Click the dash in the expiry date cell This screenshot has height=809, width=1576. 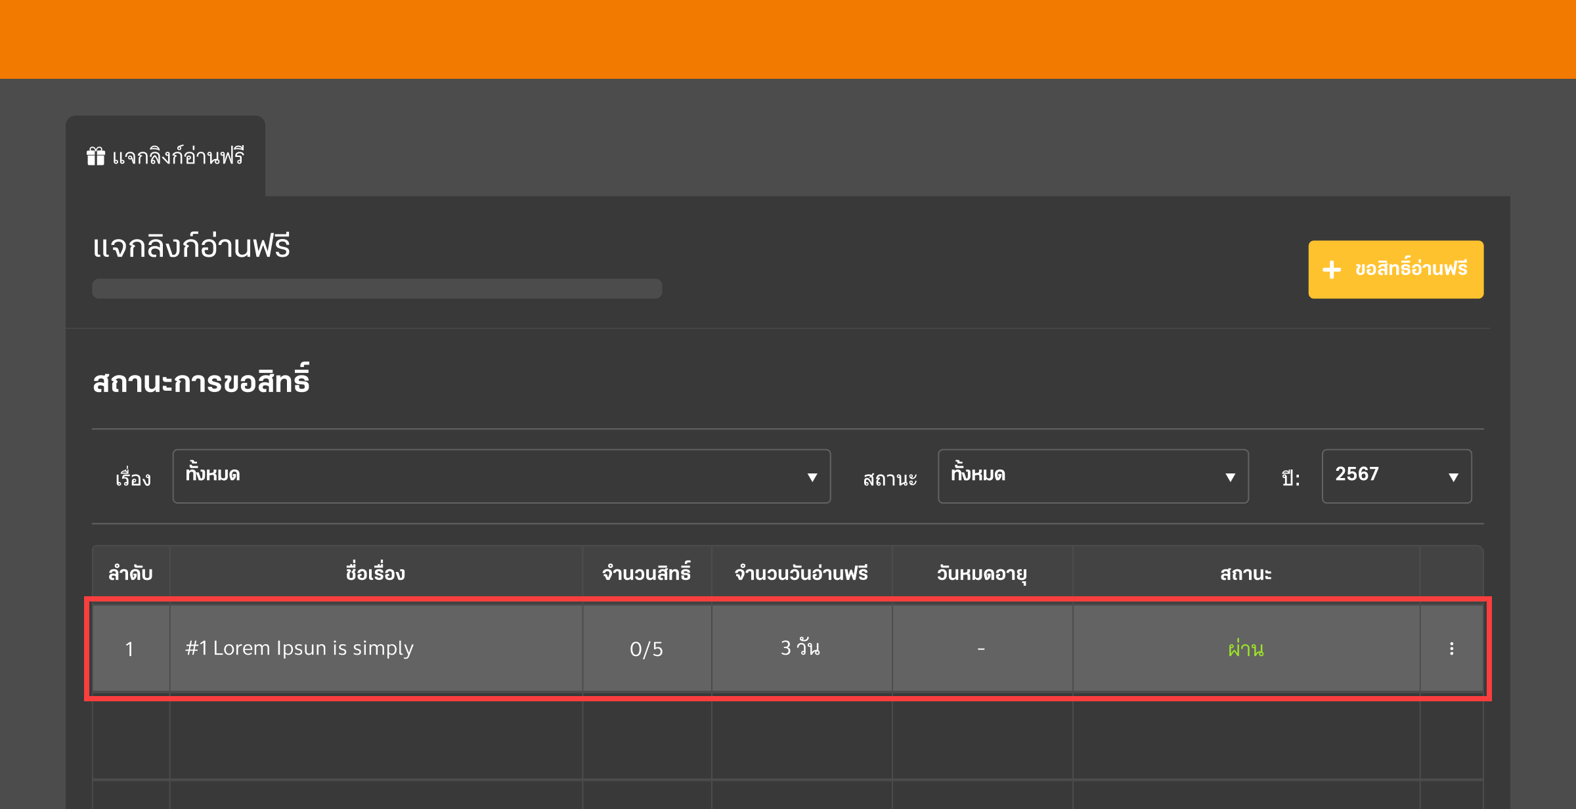(x=981, y=649)
